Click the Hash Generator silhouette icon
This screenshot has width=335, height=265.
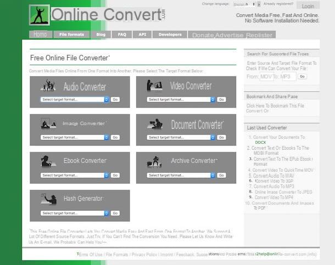click(49, 199)
